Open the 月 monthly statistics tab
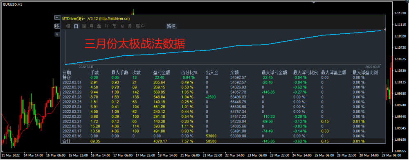Image resolution: width=409 pixels, height=160 pixels. [91, 26]
